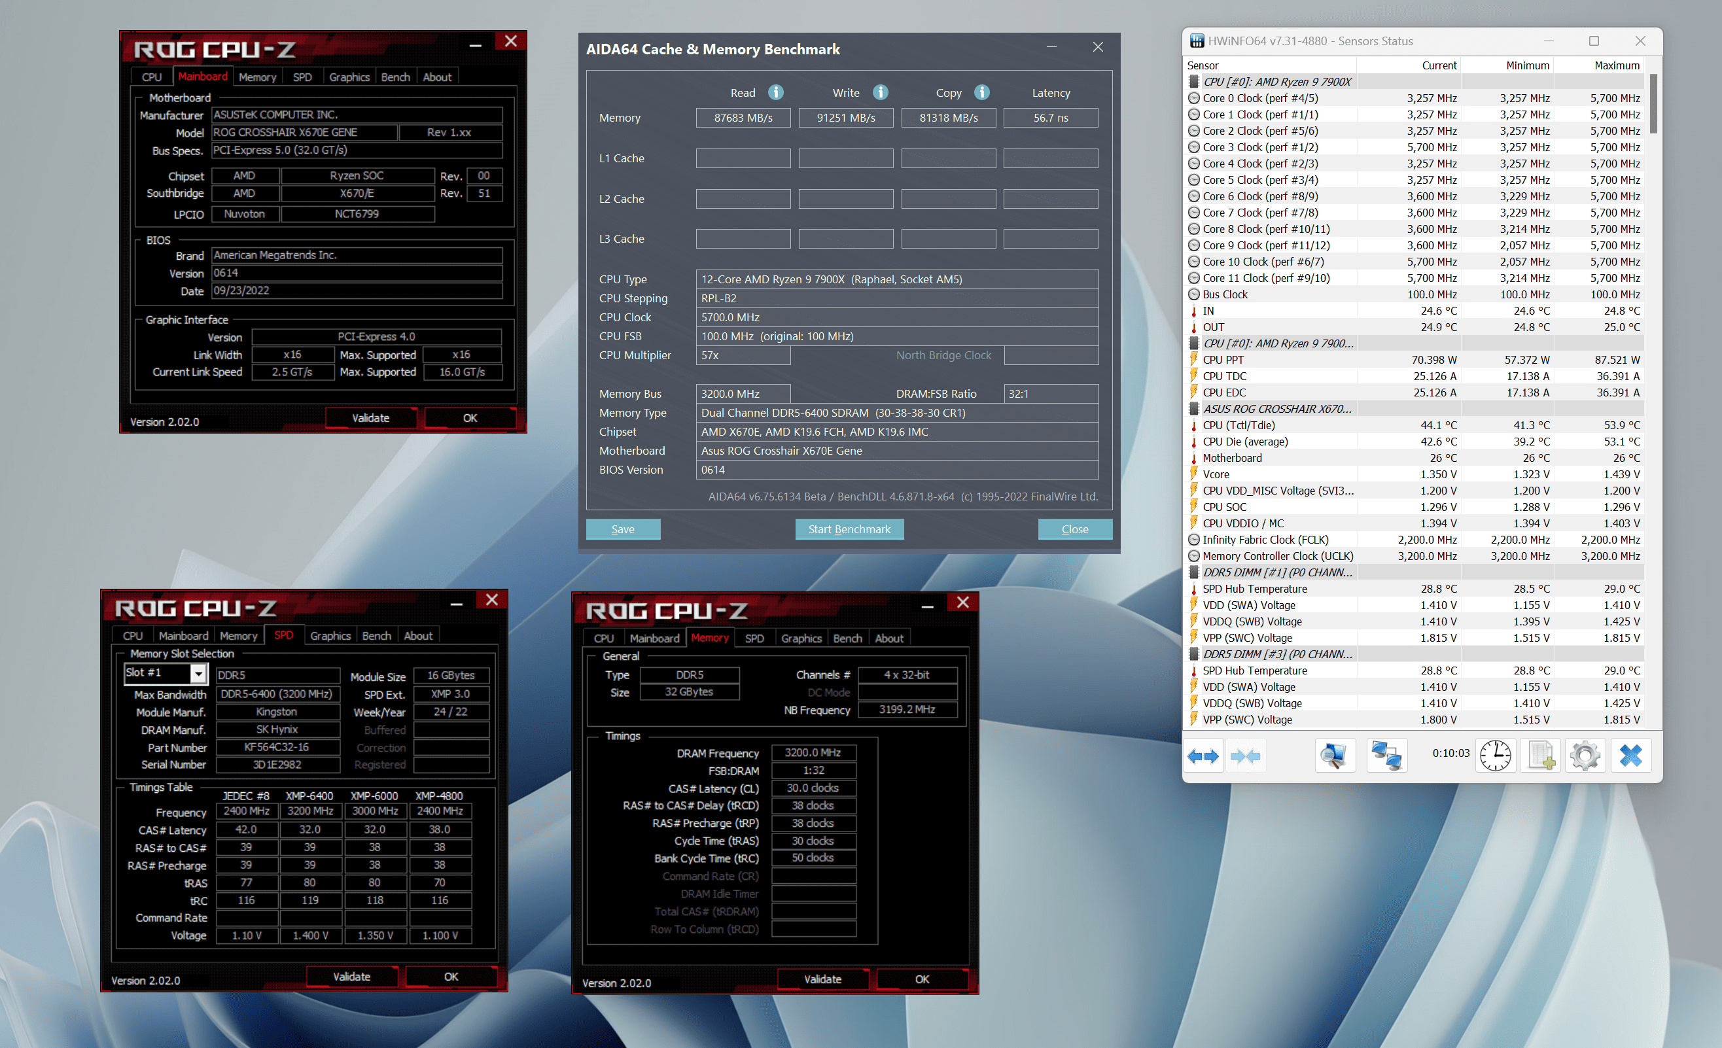
Task: Click the Copy info icon in AIDA64
Action: [x=981, y=92]
